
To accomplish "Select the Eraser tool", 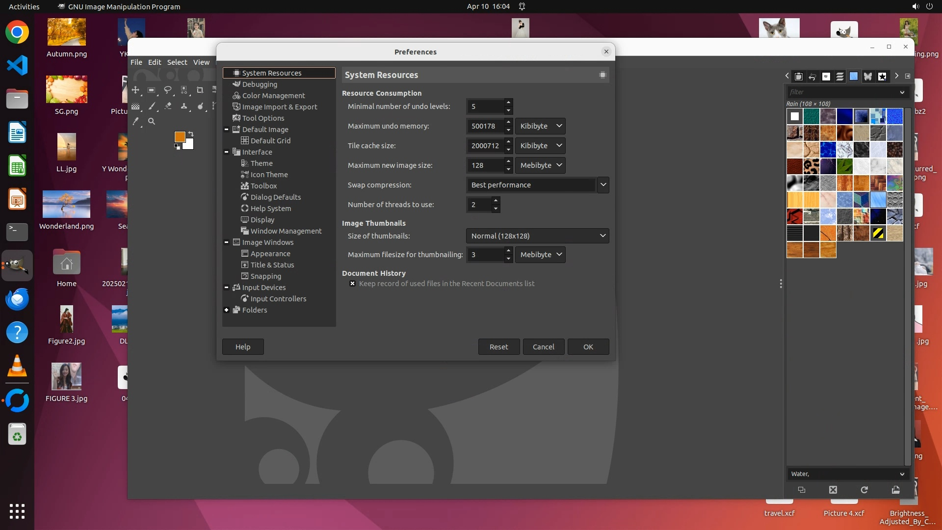I will 168,106.
